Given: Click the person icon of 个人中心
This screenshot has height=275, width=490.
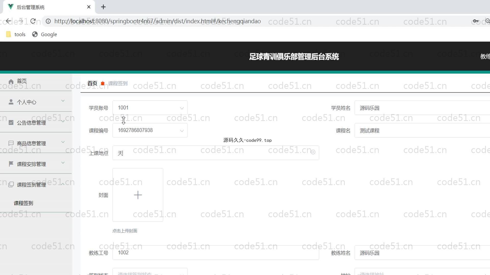Looking at the screenshot, I should 11,102.
